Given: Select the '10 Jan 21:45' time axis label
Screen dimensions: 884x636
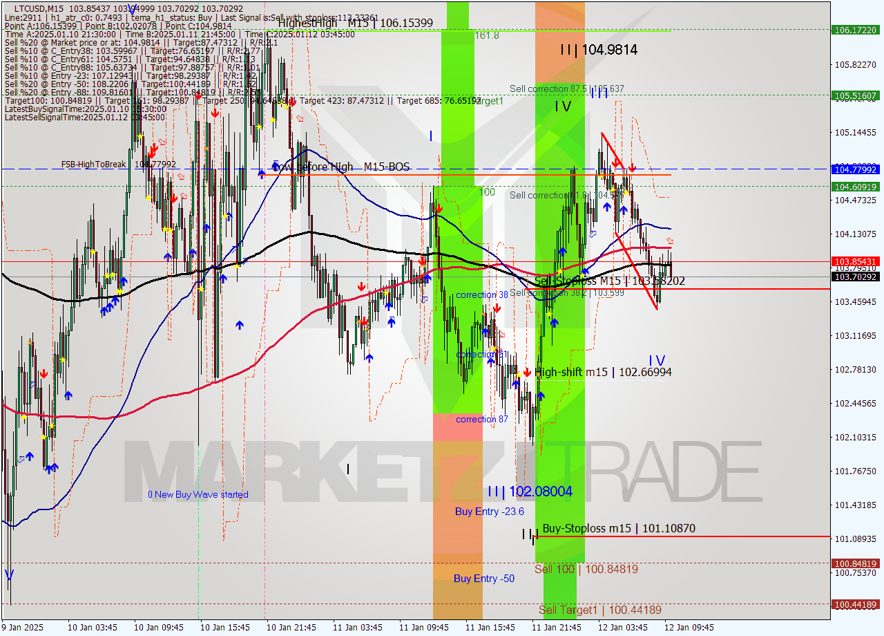Looking at the screenshot, I should point(291,628).
